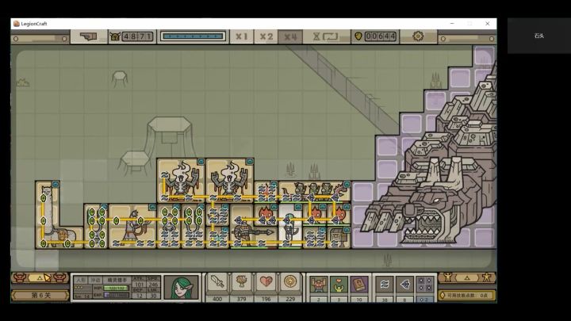
Task: Click the level 6 stage label
Action: tap(40, 295)
